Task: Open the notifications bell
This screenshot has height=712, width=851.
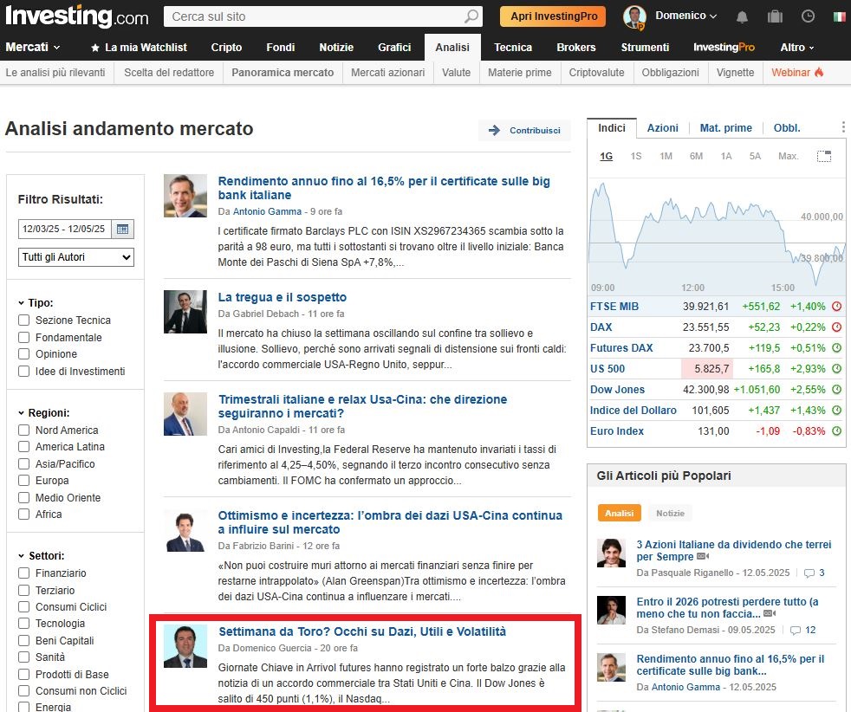Action: coord(742,16)
